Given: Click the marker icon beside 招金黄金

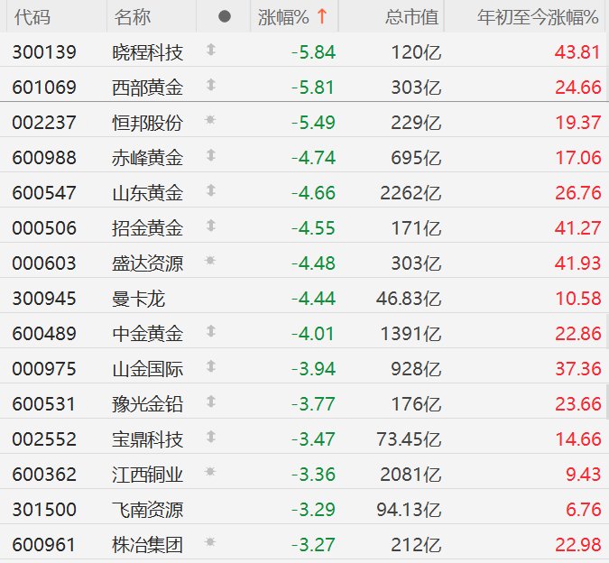Looking at the screenshot, I should point(211,226).
